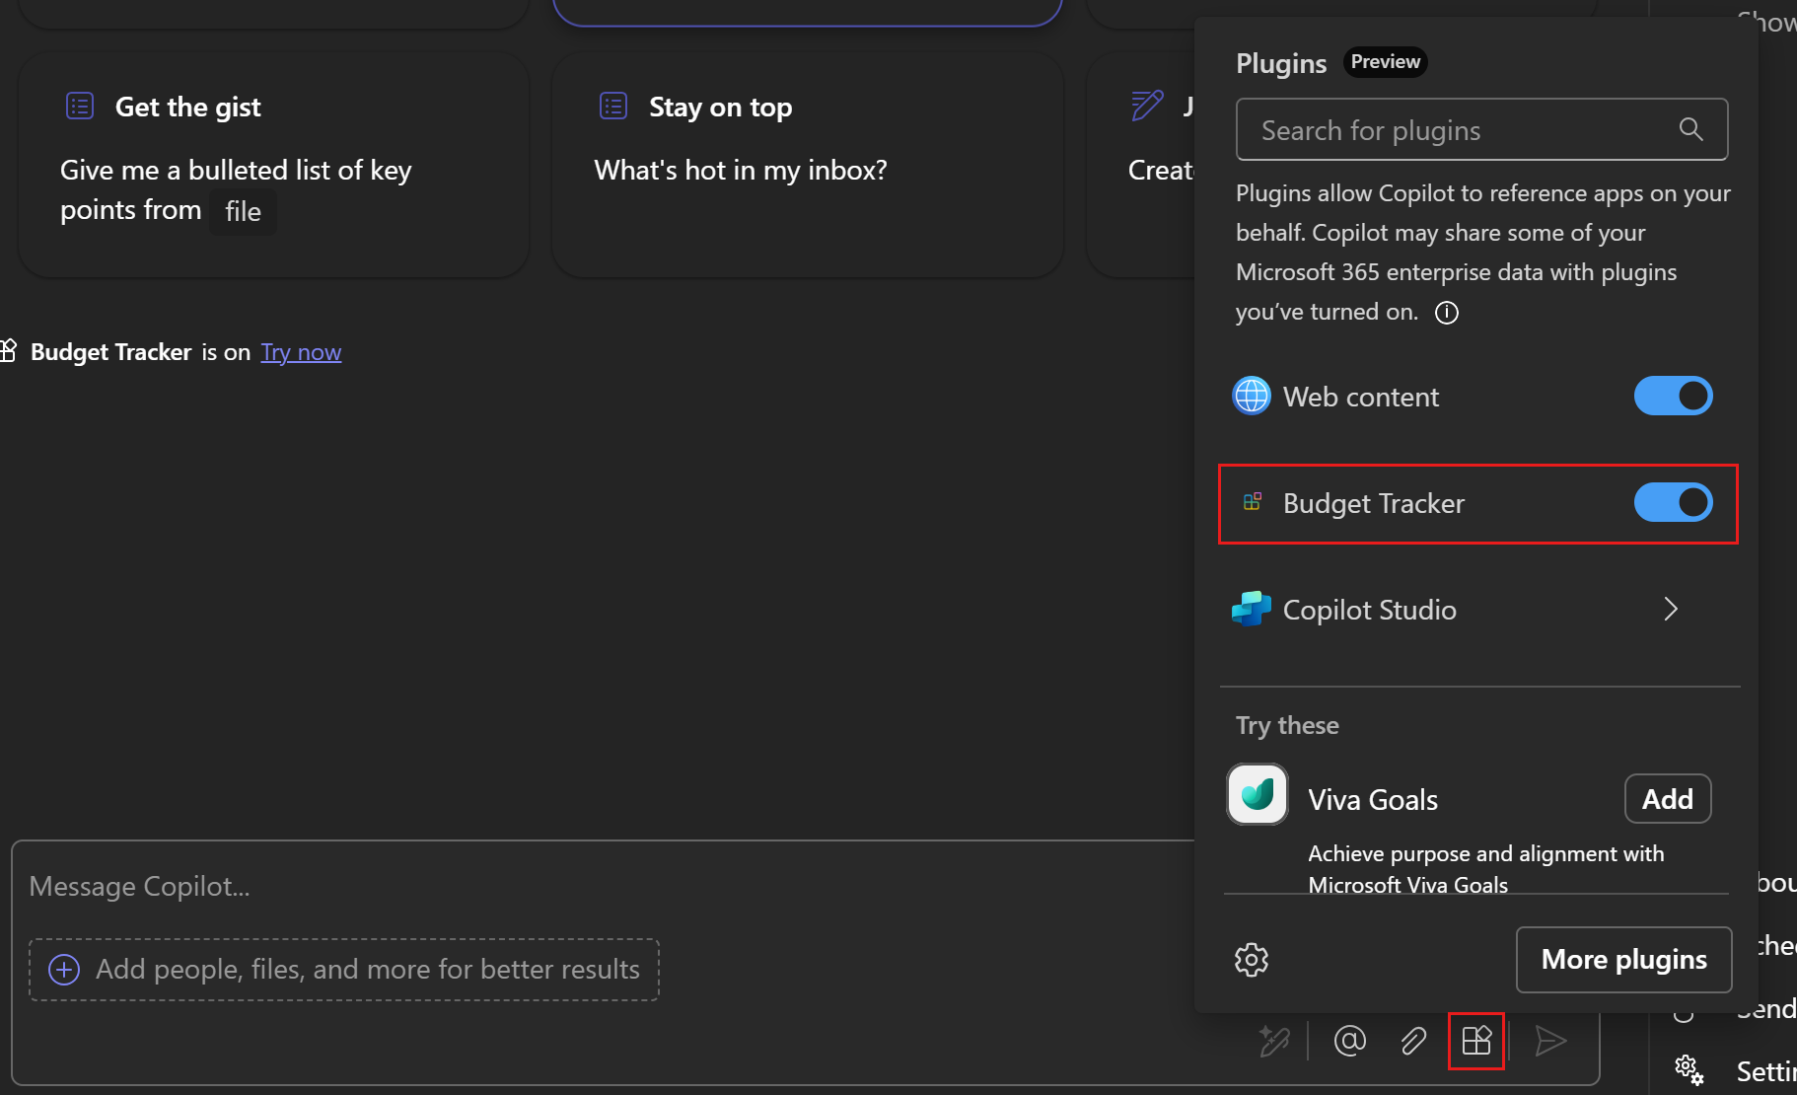
Task: Click the Preview badge next to Plugins
Action: [x=1385, y=61]
